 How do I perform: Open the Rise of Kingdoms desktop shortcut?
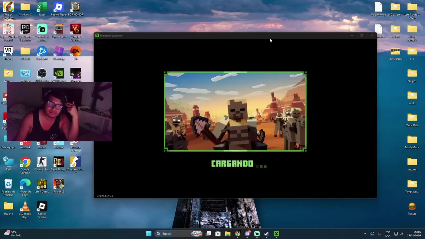click(8, 10)
